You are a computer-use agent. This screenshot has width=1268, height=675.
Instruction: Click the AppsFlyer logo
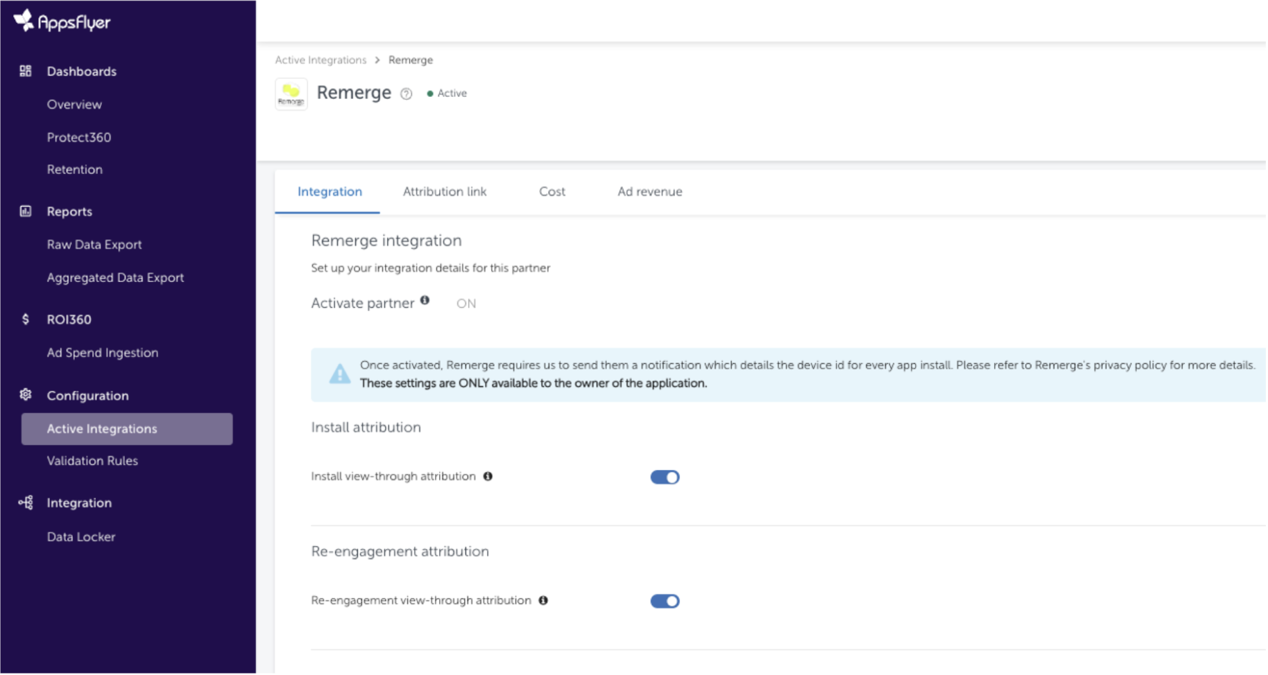pyautogui.click(x=62, y=21)
